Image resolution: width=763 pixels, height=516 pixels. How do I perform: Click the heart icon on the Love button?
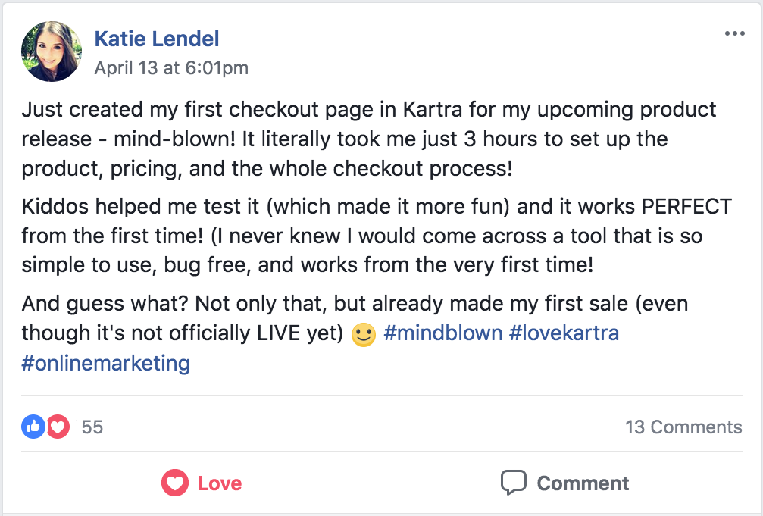pyautogui.click(x=175, y=483)
